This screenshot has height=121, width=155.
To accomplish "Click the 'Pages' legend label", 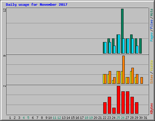I will pos(152,37).
